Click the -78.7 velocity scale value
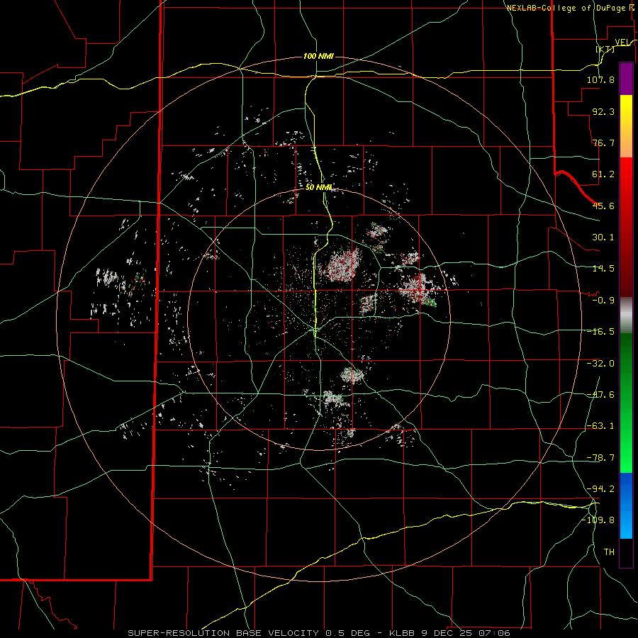The image size is (638, 638). (600, 458)
